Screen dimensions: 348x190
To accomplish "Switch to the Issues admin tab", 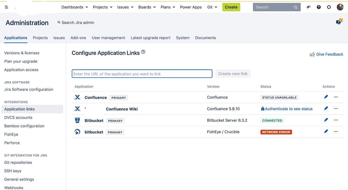I will pos(59,38).
